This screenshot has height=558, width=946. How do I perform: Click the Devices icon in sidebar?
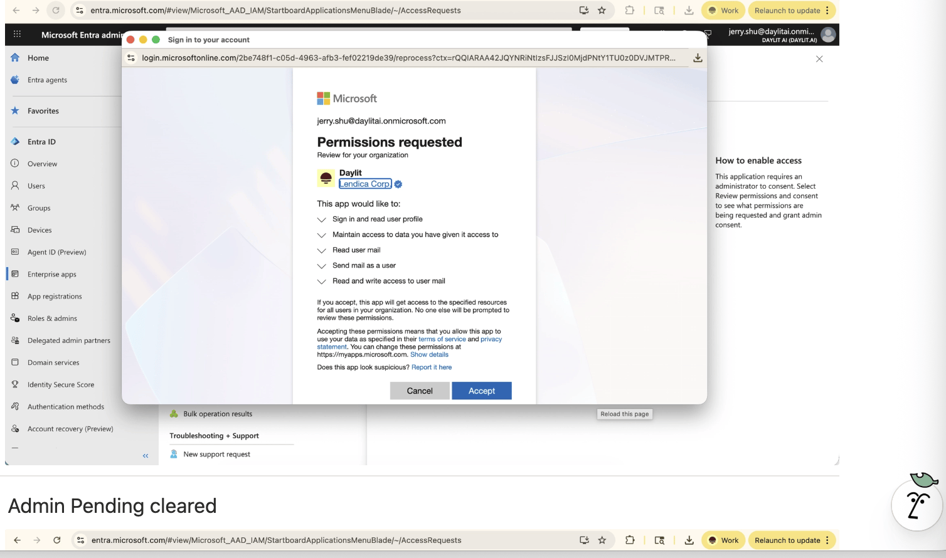point(15,229)
